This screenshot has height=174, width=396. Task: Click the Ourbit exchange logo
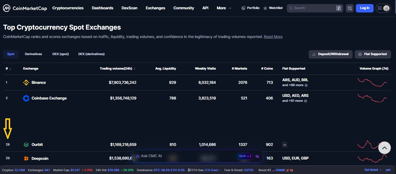point(26,144)
